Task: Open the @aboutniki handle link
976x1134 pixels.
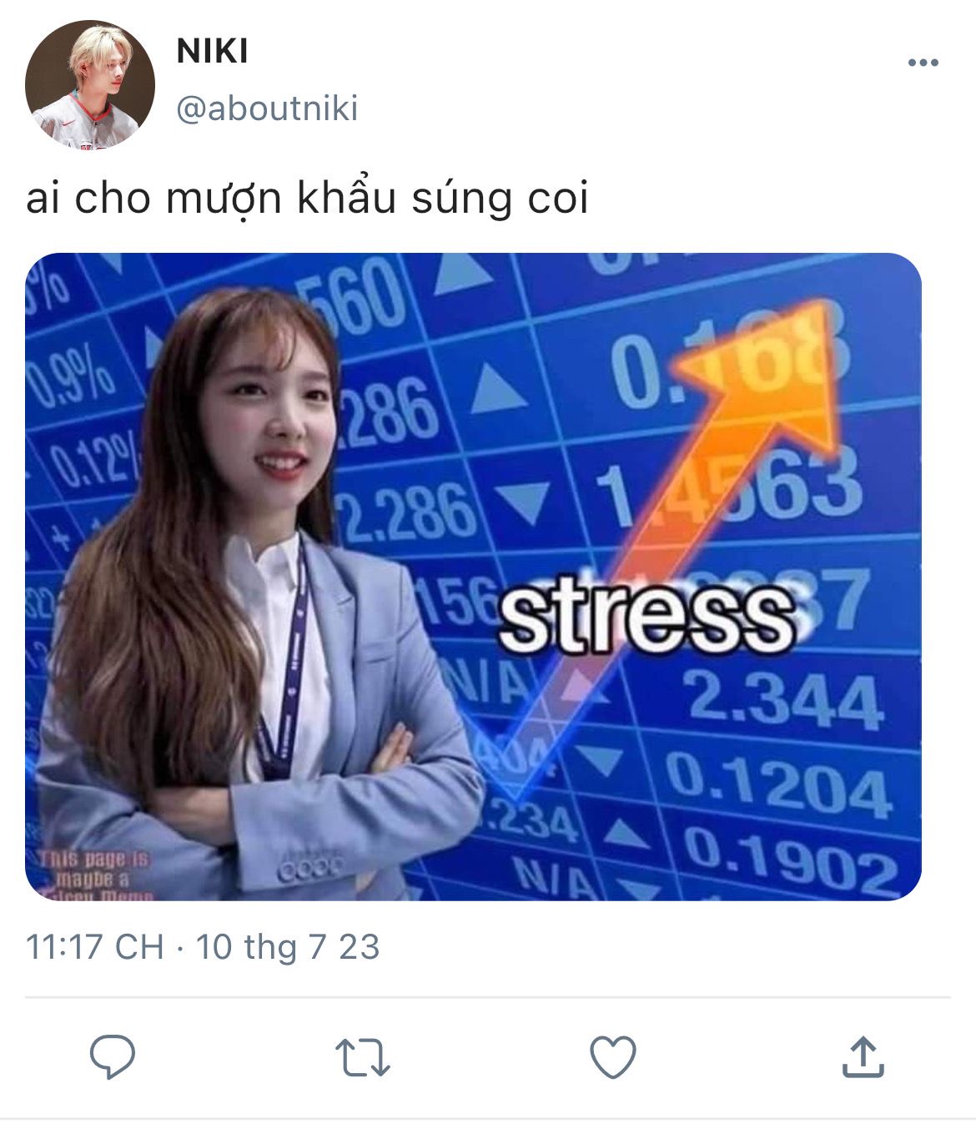Action: 267,108
